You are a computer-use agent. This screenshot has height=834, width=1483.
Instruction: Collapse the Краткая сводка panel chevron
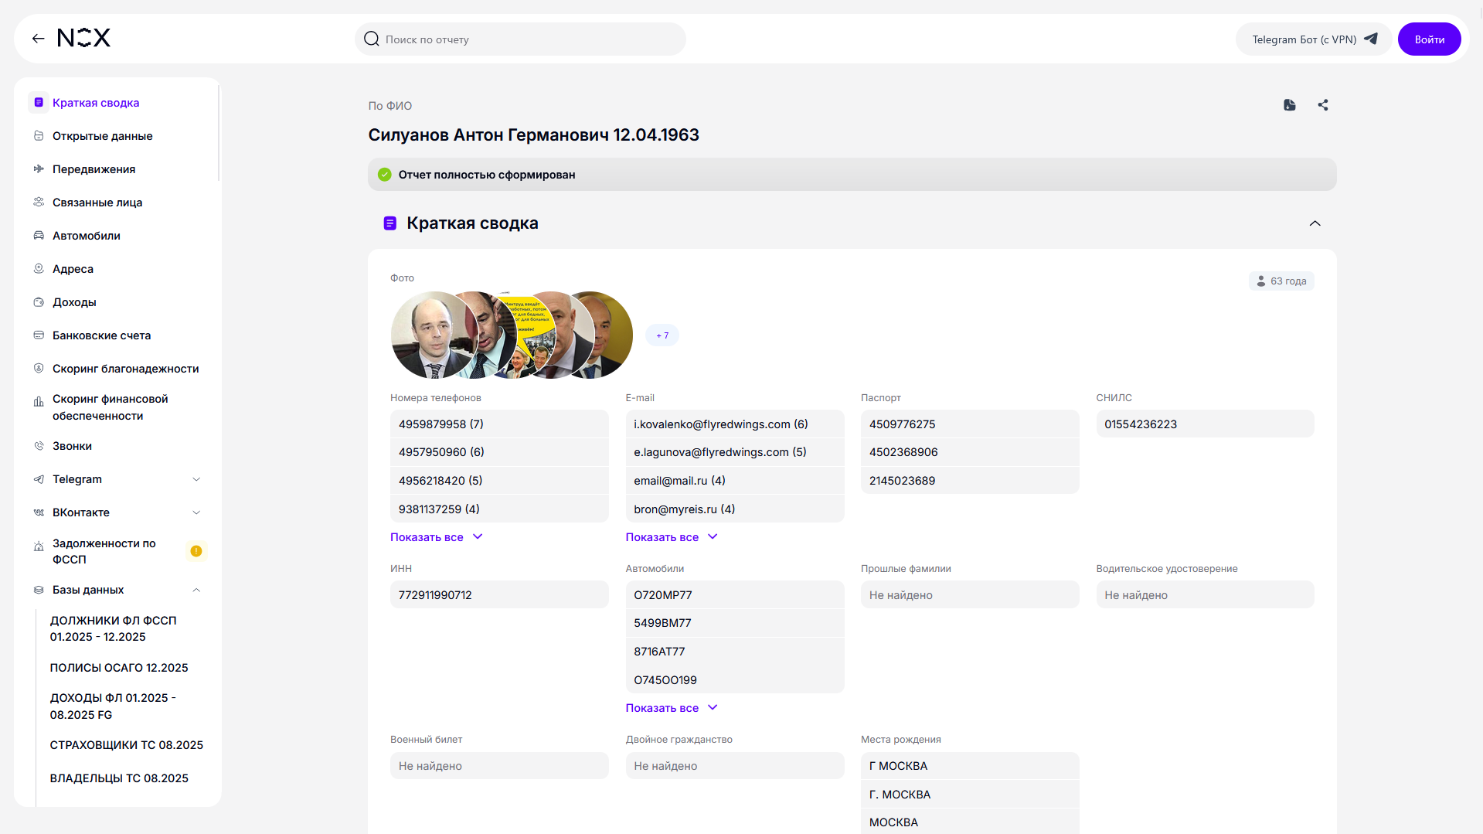click(1315, 223)
